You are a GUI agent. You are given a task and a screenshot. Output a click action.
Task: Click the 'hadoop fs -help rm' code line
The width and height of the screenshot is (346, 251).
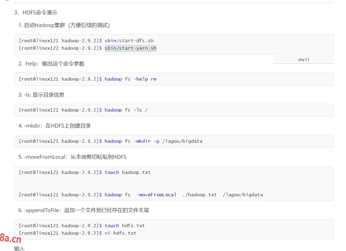(x=130, y=79)
